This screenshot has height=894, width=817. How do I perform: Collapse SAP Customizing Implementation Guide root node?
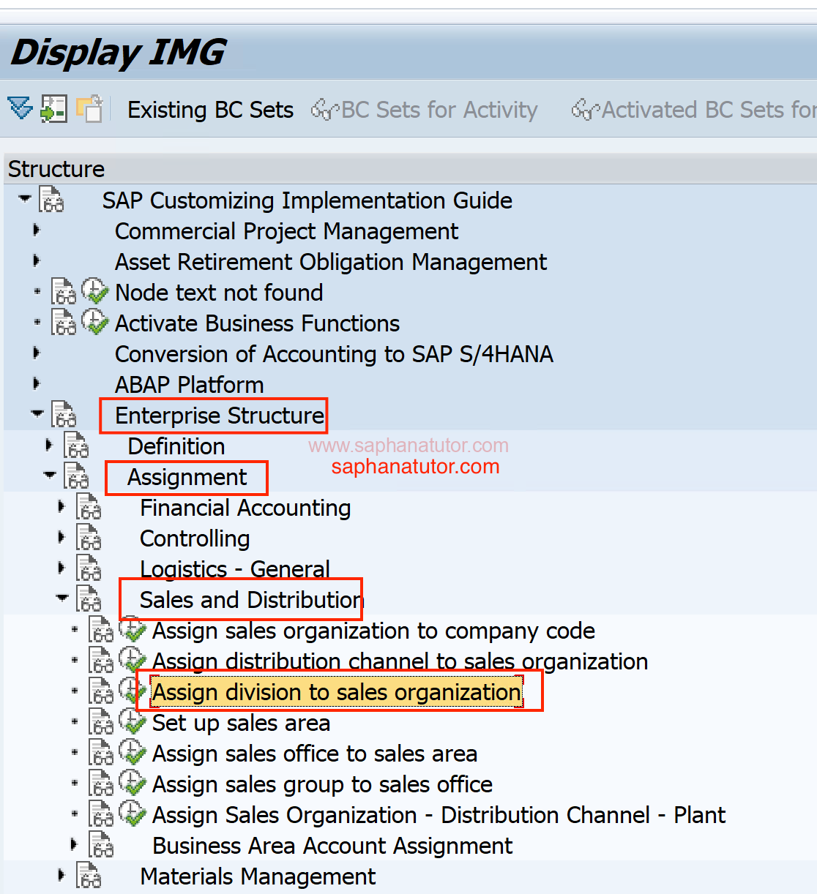(x=25, y=198)
